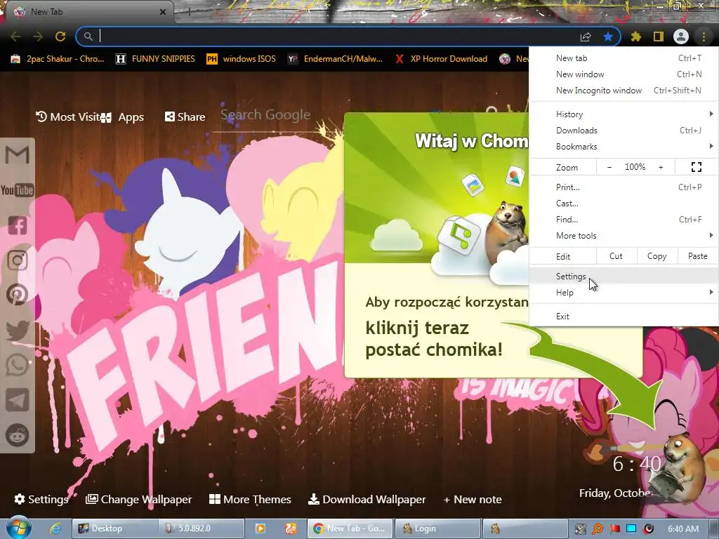Open Telegram icon in left sidebar
The image size is (719, 539).
[x=17, y=400]
